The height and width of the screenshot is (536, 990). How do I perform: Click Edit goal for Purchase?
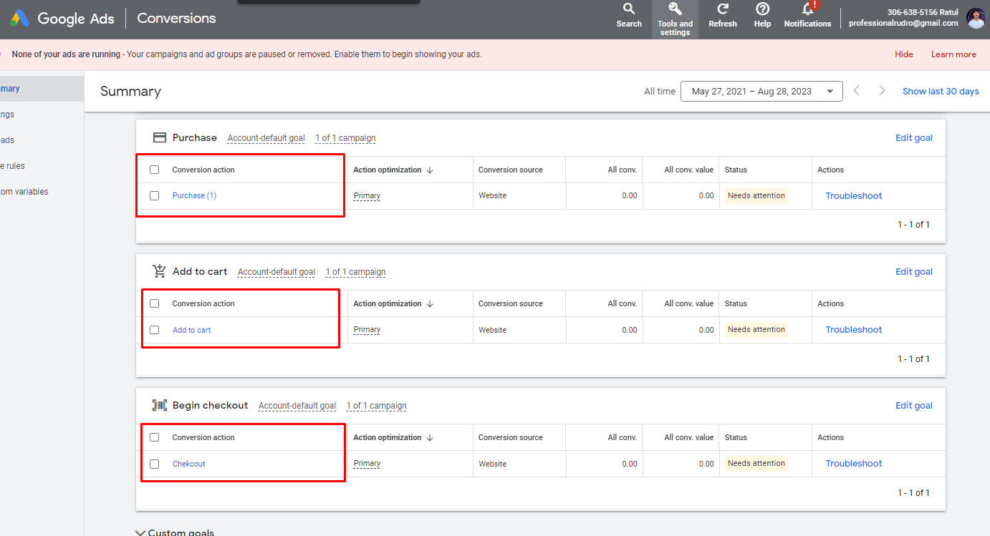coord(913,138)
